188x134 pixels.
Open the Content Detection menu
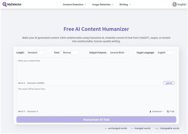pyautogui.click(x=74, y=5)
